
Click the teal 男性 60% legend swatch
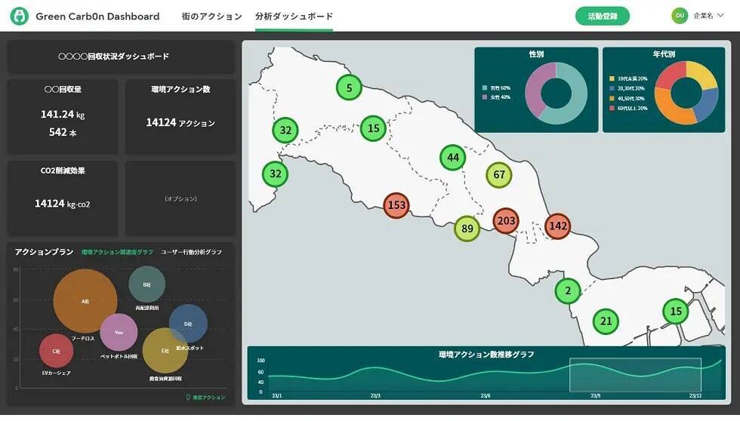483,88
